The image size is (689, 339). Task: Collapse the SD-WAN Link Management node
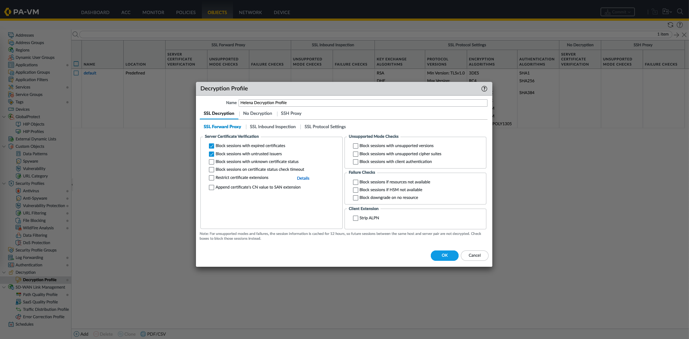click(4, 287)
